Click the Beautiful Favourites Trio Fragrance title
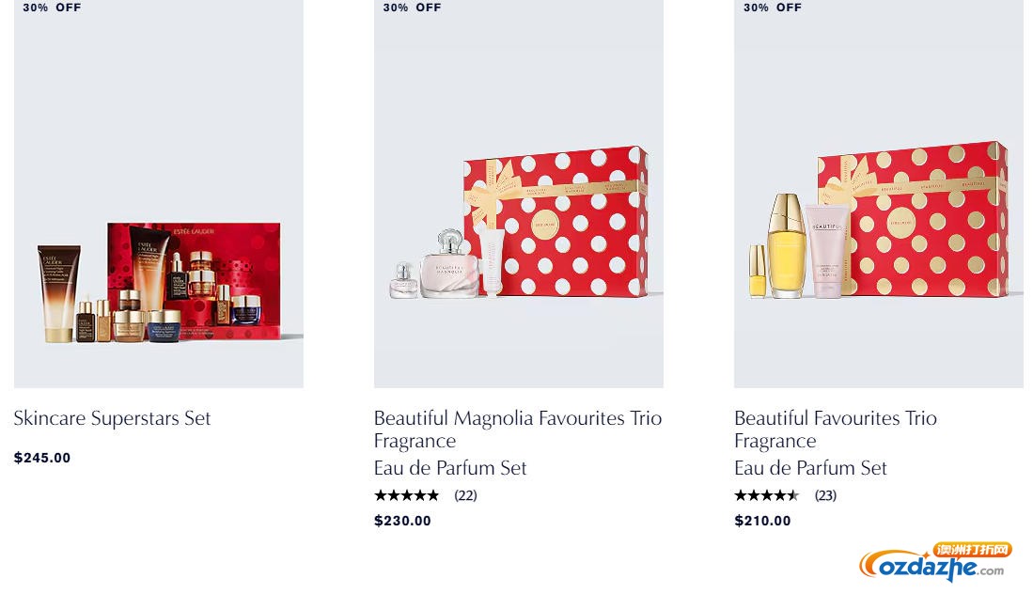 (836, 430)
